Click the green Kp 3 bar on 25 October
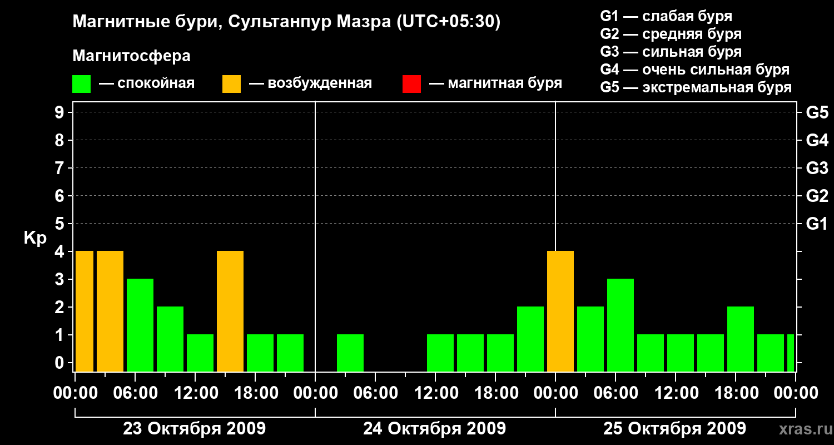 pyautogui.click(x=620, y=325)
